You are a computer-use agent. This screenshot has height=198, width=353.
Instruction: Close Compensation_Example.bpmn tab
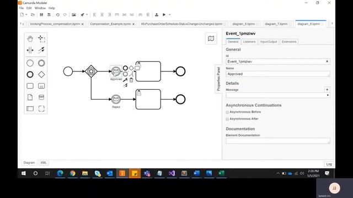[x=133, y=24]
